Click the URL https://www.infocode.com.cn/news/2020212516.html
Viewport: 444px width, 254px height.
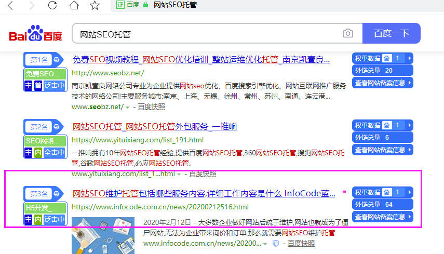click(x=160, y=207)
